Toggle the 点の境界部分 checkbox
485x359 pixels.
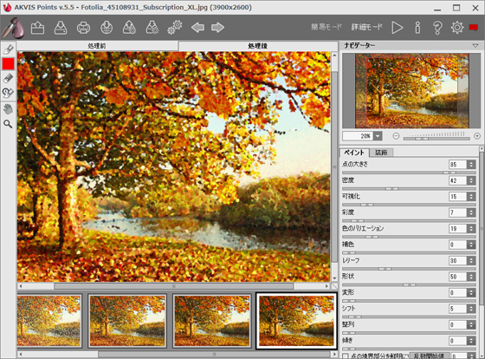point(346,356)
